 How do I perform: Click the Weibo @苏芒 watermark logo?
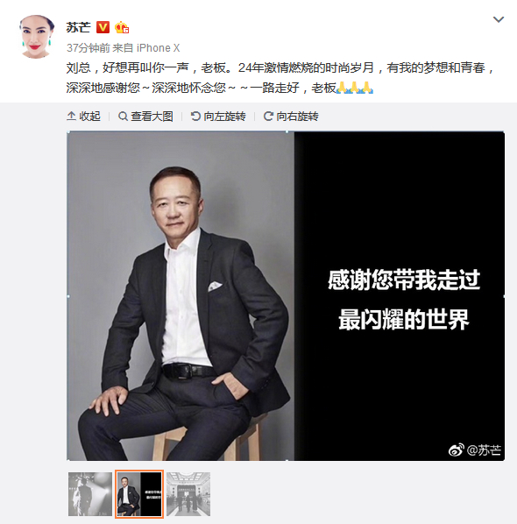(475, 450)
